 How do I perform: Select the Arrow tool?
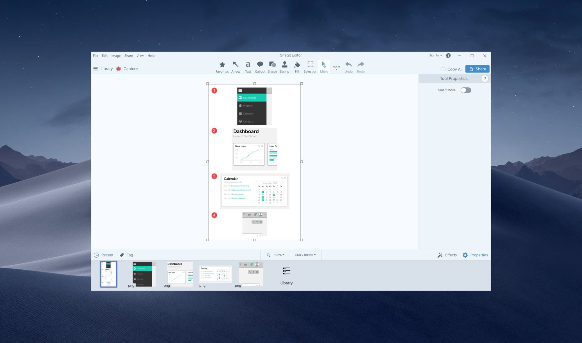coord(236,67)
